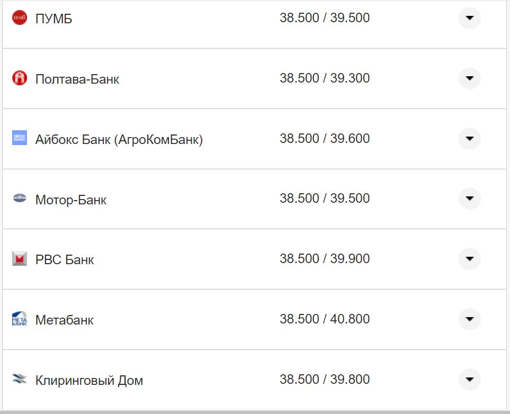Click the Полтава-Банк red logo icon
Viewport: 510px width, 414px height.
[20, 78]
